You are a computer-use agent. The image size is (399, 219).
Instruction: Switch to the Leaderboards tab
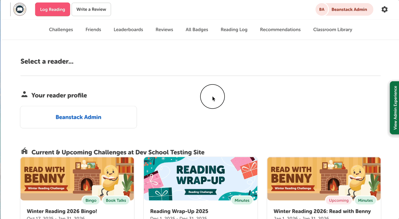tap(128, 30)
